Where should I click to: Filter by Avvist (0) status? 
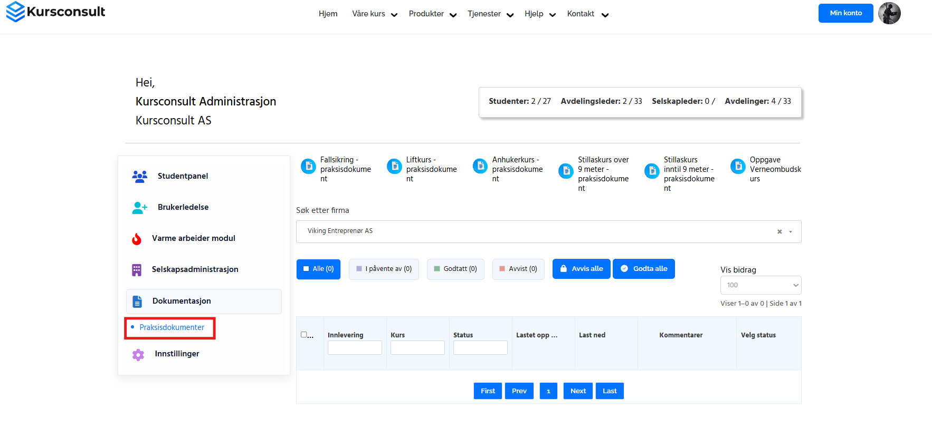518,269
